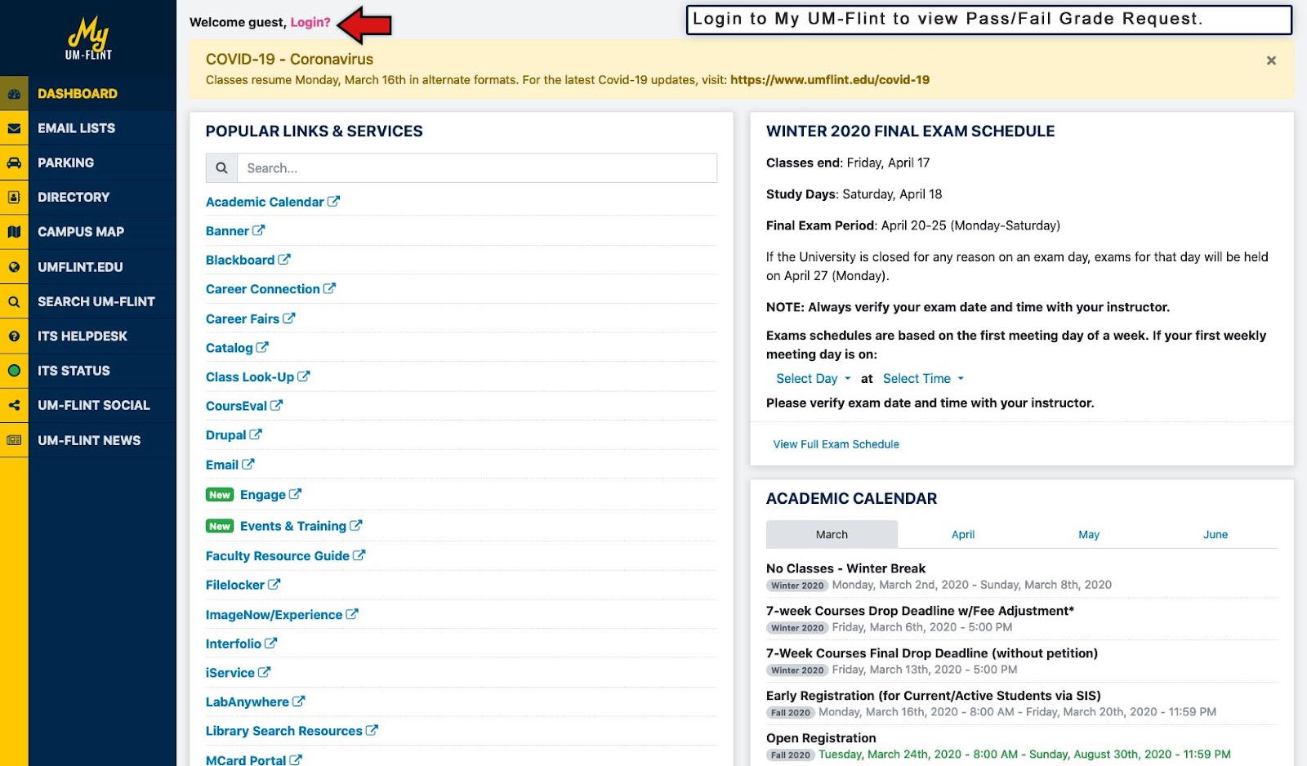Click the UM-Flint News newspaper icon

(x=14, y=440)
